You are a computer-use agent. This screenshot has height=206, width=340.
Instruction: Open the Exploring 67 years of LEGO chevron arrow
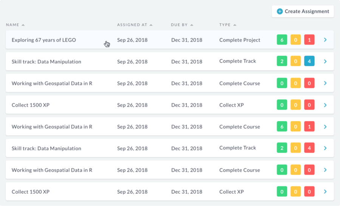(x=325, y=40)
